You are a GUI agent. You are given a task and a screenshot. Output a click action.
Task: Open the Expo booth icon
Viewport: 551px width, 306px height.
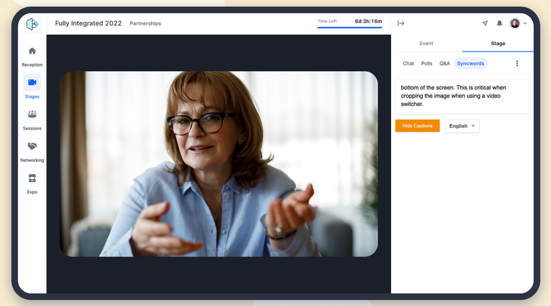point(32,178)
